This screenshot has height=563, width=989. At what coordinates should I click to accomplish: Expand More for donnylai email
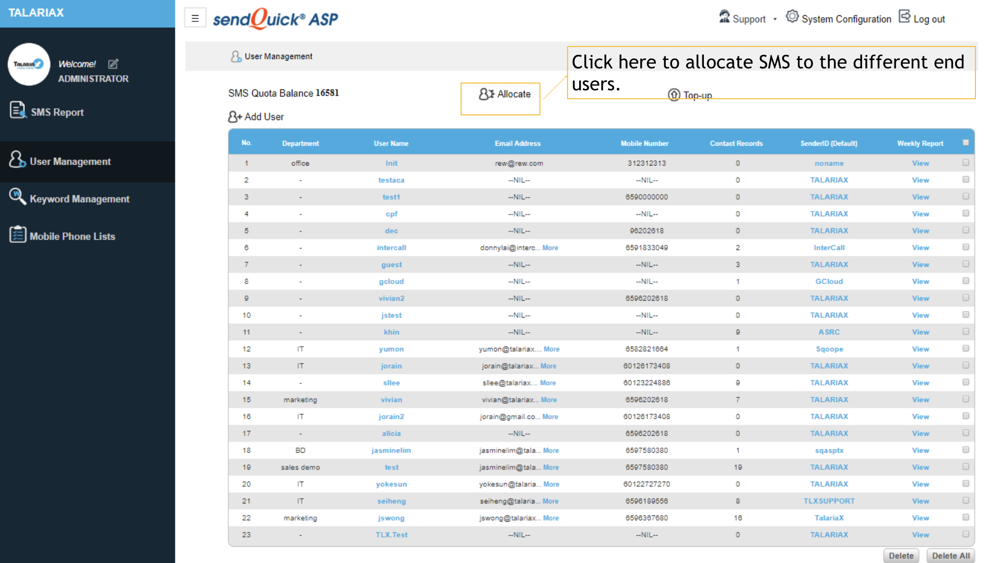click(x=550, y=248)
